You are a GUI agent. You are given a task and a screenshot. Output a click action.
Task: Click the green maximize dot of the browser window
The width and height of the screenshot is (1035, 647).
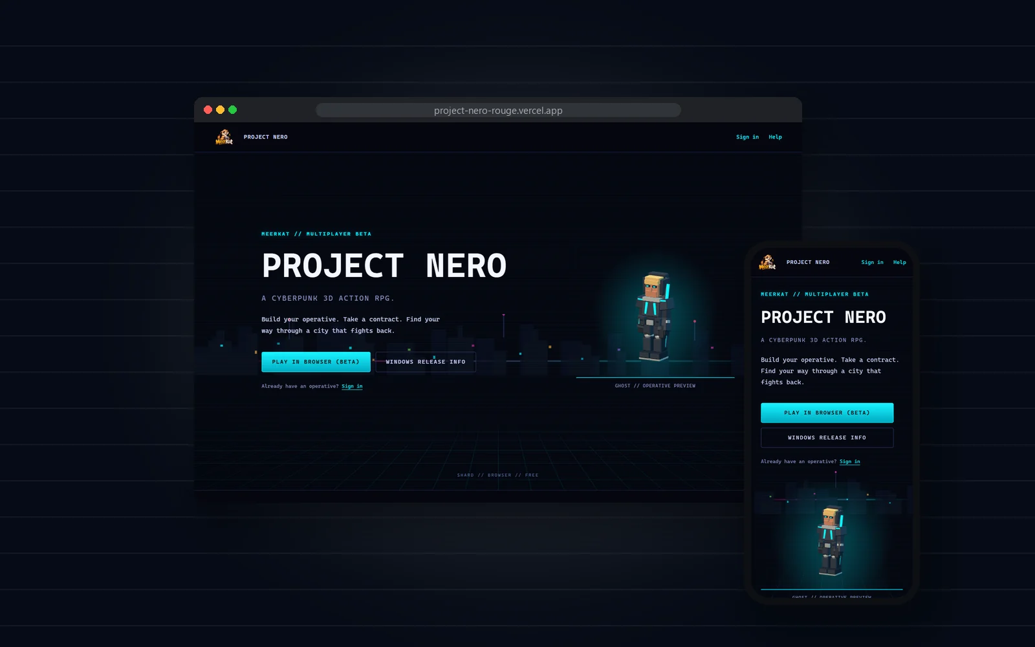232,110
